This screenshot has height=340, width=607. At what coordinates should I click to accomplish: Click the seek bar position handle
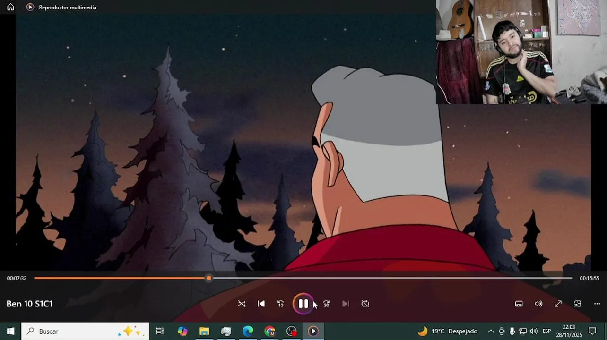point(208,278)
